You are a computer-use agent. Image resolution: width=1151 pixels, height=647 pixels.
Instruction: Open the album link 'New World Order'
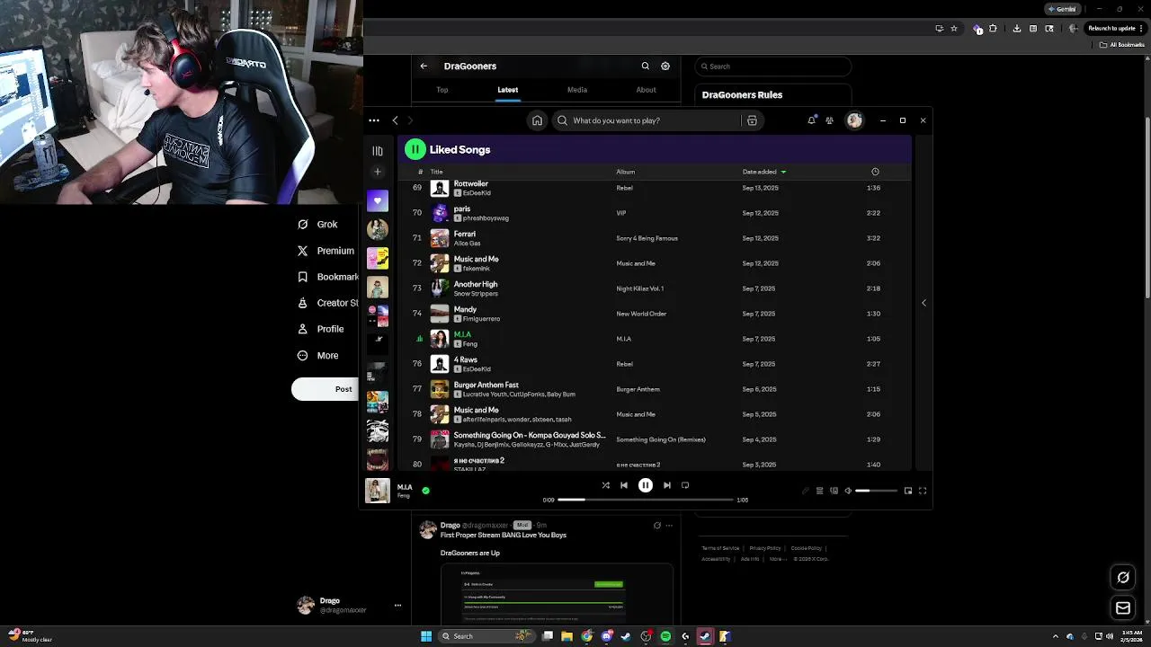641,314
